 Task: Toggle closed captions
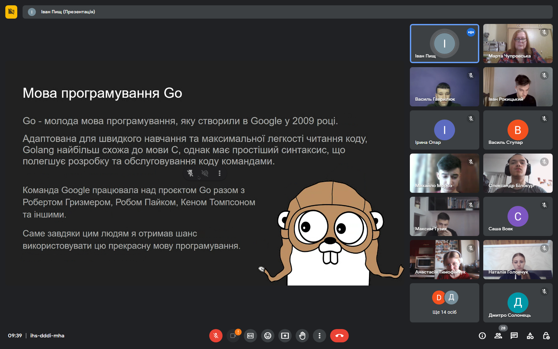(x=250, y=336)
